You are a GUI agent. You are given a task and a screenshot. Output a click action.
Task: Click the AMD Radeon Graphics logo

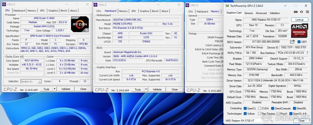pos(299,30)
